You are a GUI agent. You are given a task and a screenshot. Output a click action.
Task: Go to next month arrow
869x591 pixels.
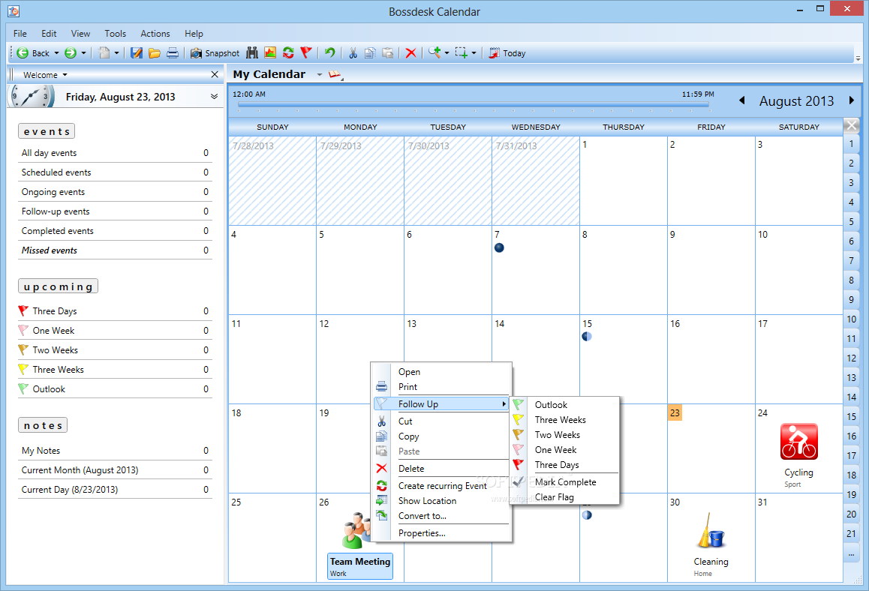coord(852,100)
